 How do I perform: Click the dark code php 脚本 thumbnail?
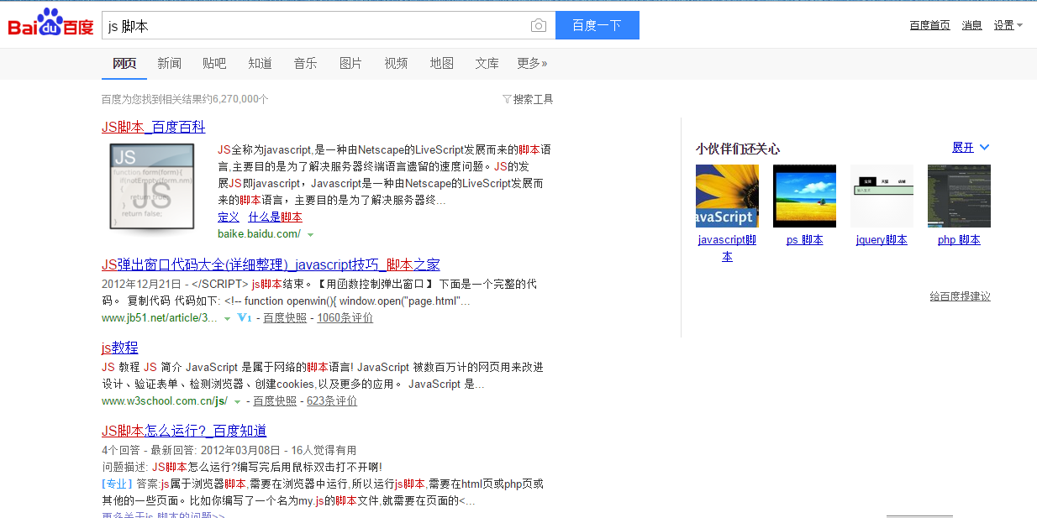(959, 196)
